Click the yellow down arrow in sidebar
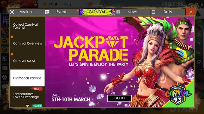This screenshot has width=204, height=114. pos(27,106)
